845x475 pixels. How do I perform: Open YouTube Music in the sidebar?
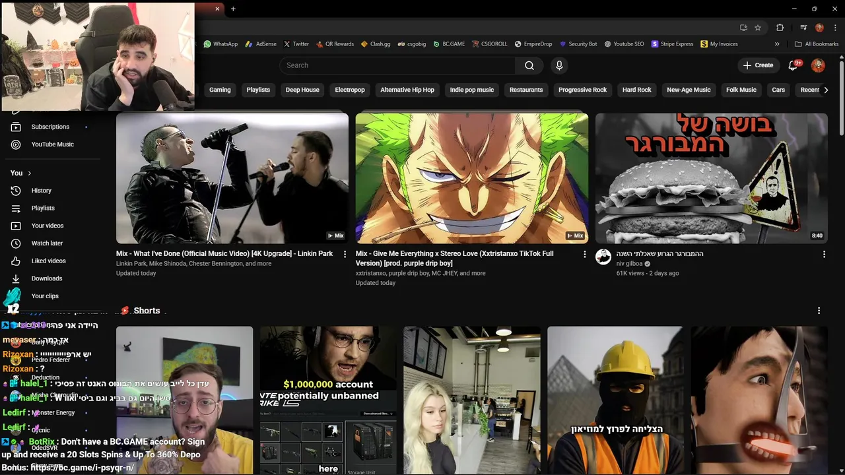(x=52, y=144)
